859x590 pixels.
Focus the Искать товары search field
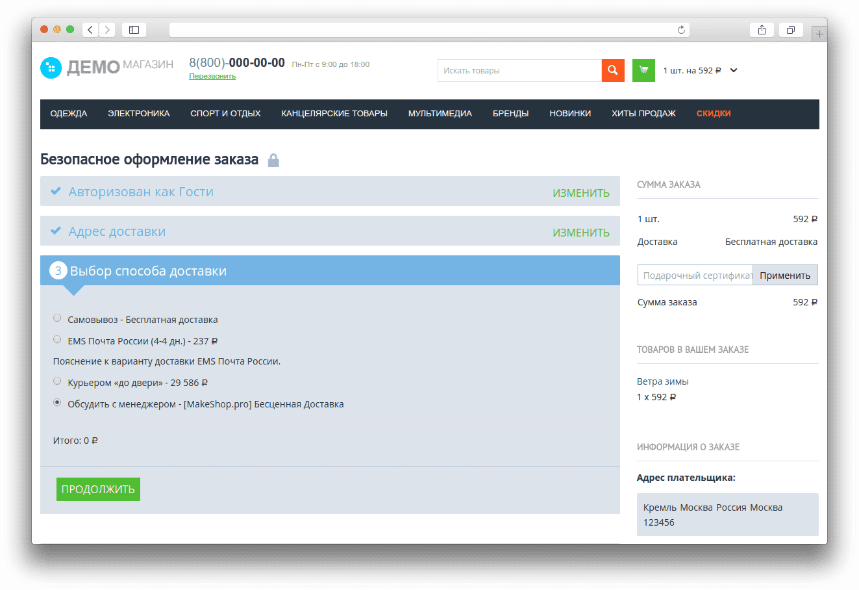pos(519,70)
